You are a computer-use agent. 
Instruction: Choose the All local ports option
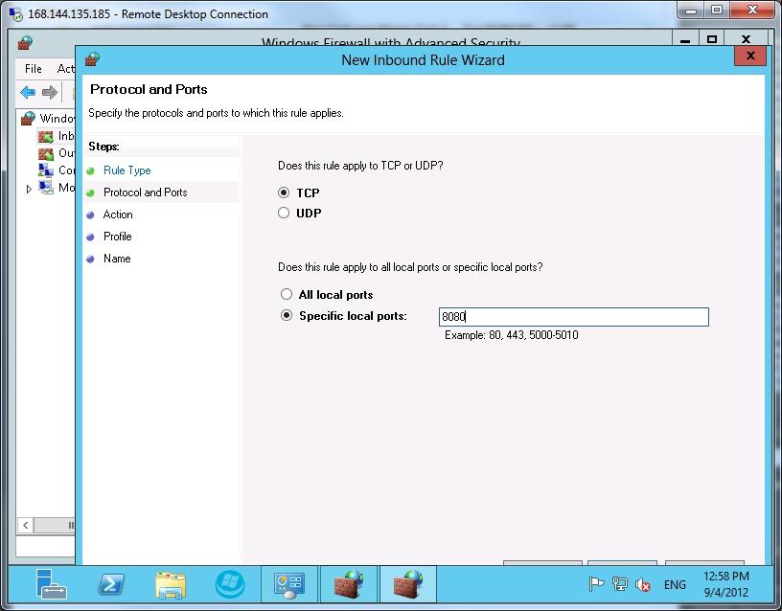287,295
